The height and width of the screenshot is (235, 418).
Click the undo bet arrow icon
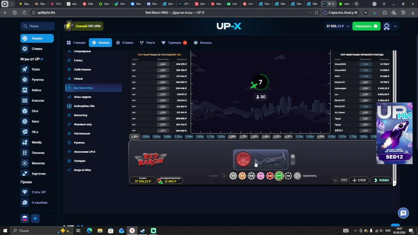tap(224, 176)
